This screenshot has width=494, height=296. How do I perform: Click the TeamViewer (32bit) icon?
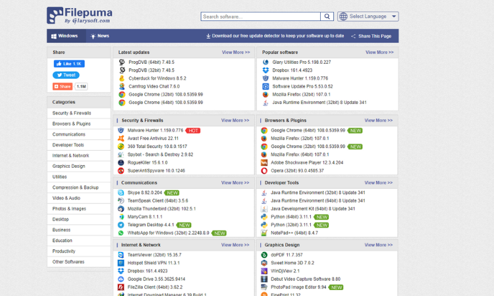coord(121,255)
